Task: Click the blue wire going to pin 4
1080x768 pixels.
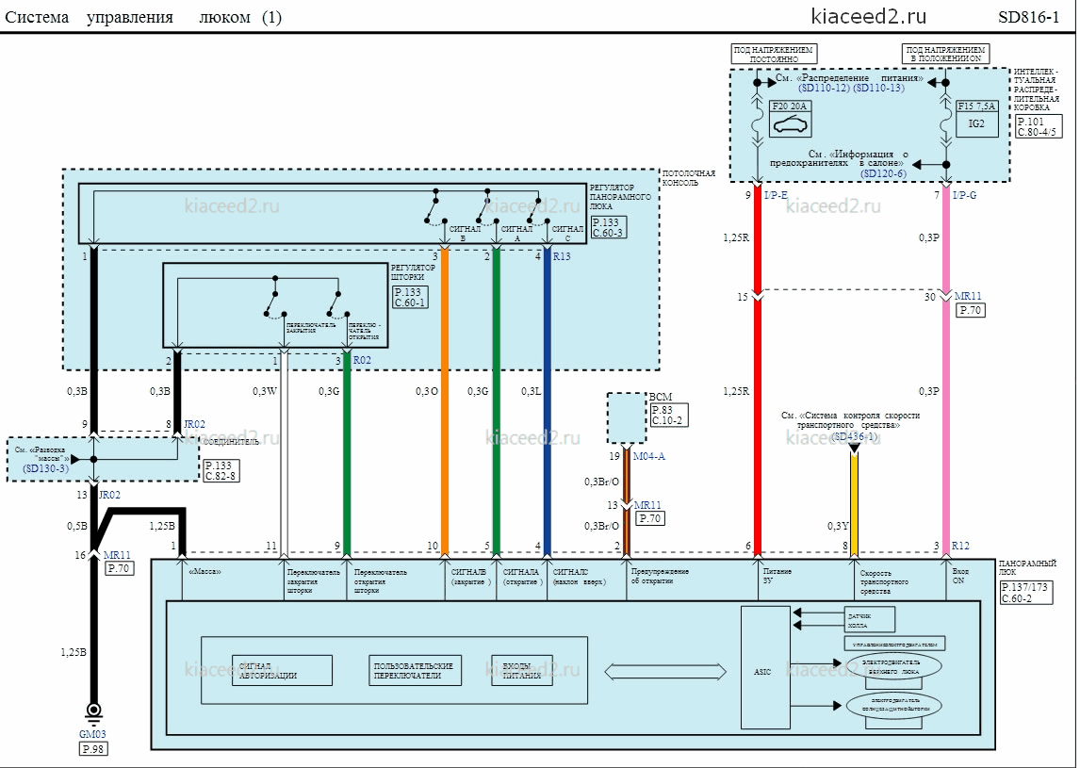Action: point(548,400)
